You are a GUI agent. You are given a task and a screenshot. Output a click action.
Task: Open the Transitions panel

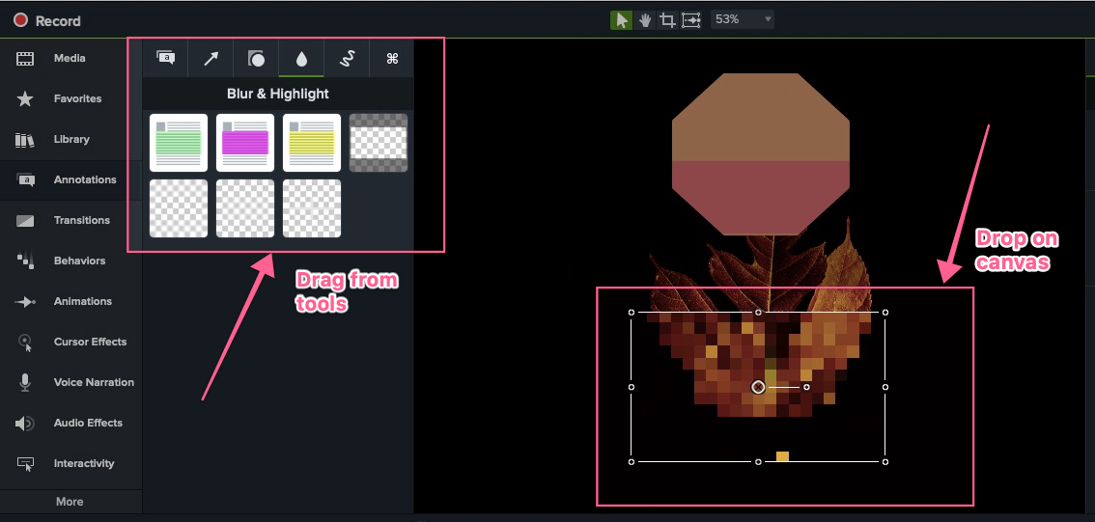click(x=81, y=220)
